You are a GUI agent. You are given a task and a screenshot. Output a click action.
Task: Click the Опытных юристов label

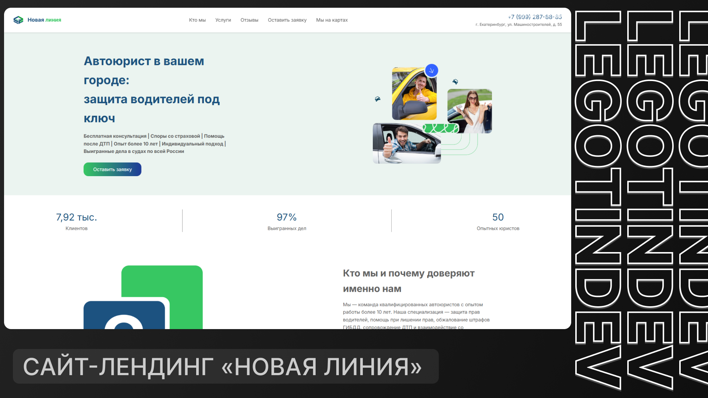click(x=498, y=228)
